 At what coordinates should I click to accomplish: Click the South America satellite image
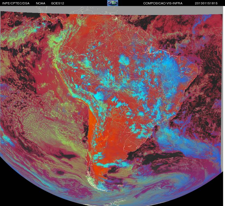coord(112,106)
